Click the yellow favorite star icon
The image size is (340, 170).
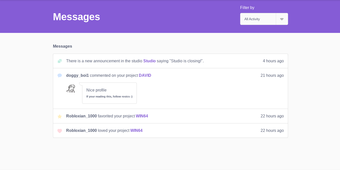click(x=59, y=116)
